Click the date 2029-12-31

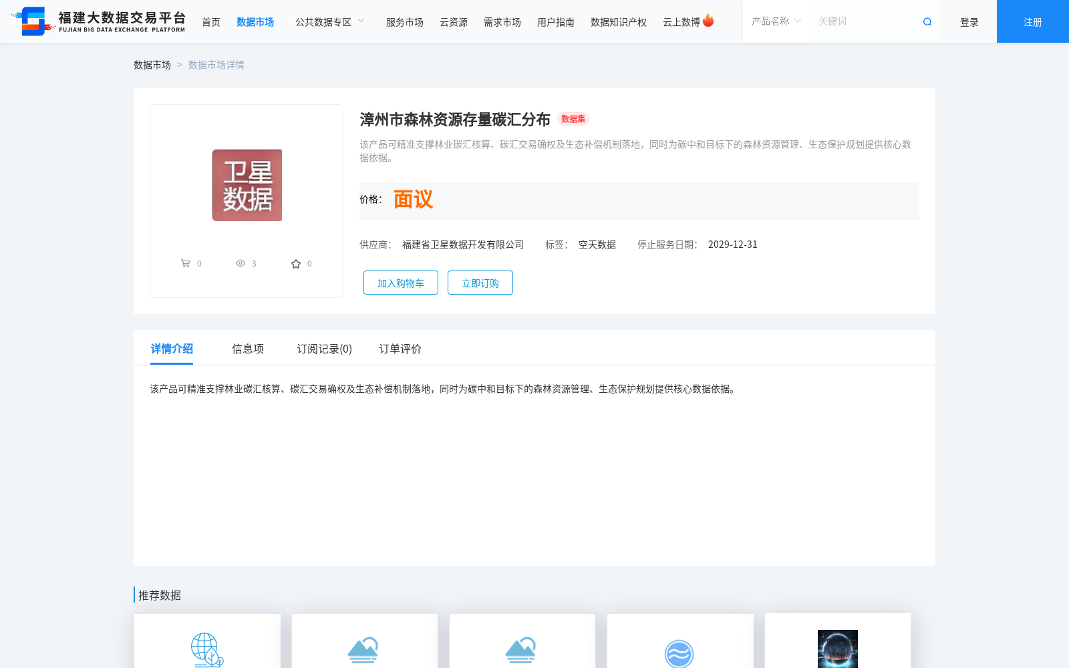733,244
